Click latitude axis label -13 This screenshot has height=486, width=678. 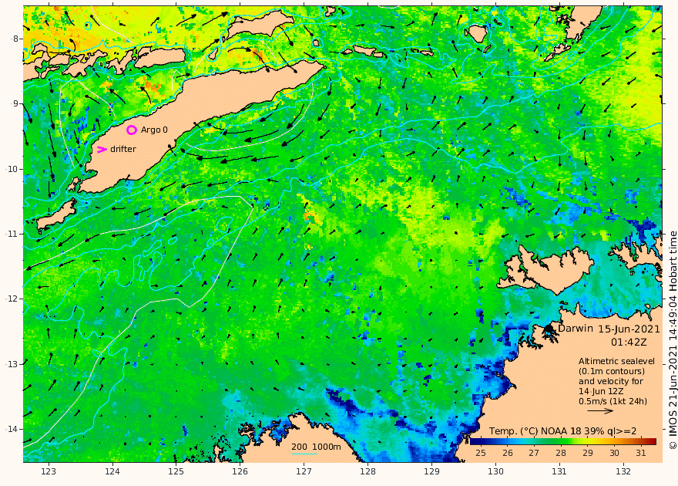[x=12, y=364]
